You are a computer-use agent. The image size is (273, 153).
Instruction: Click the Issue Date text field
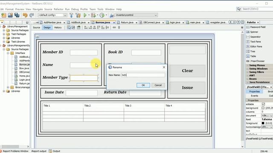tap(81, 93)
